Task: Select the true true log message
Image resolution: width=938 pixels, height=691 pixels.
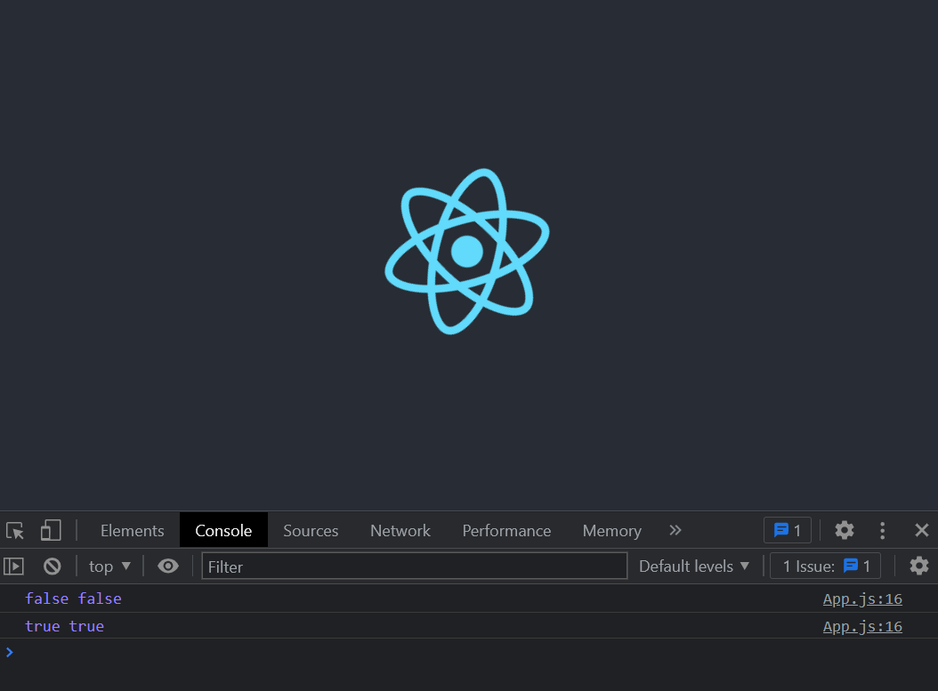Action: 64,626
